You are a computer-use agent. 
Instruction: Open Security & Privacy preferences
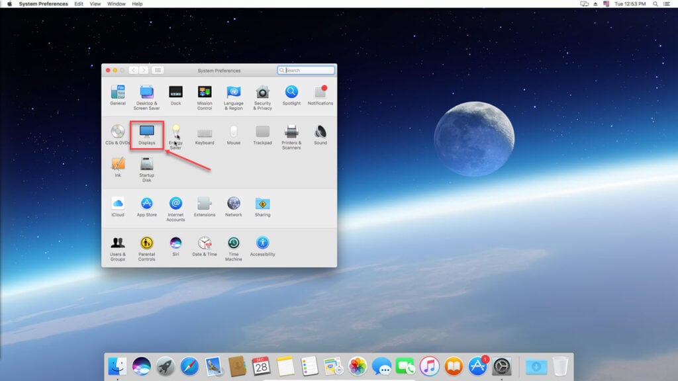point(262,98)
